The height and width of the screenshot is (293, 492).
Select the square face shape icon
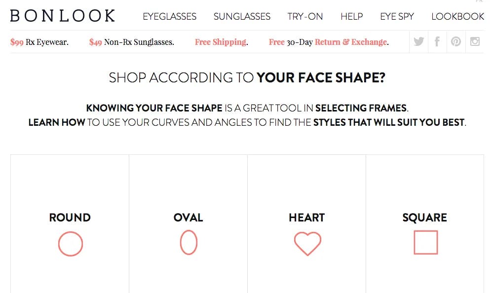coord(426,243)
